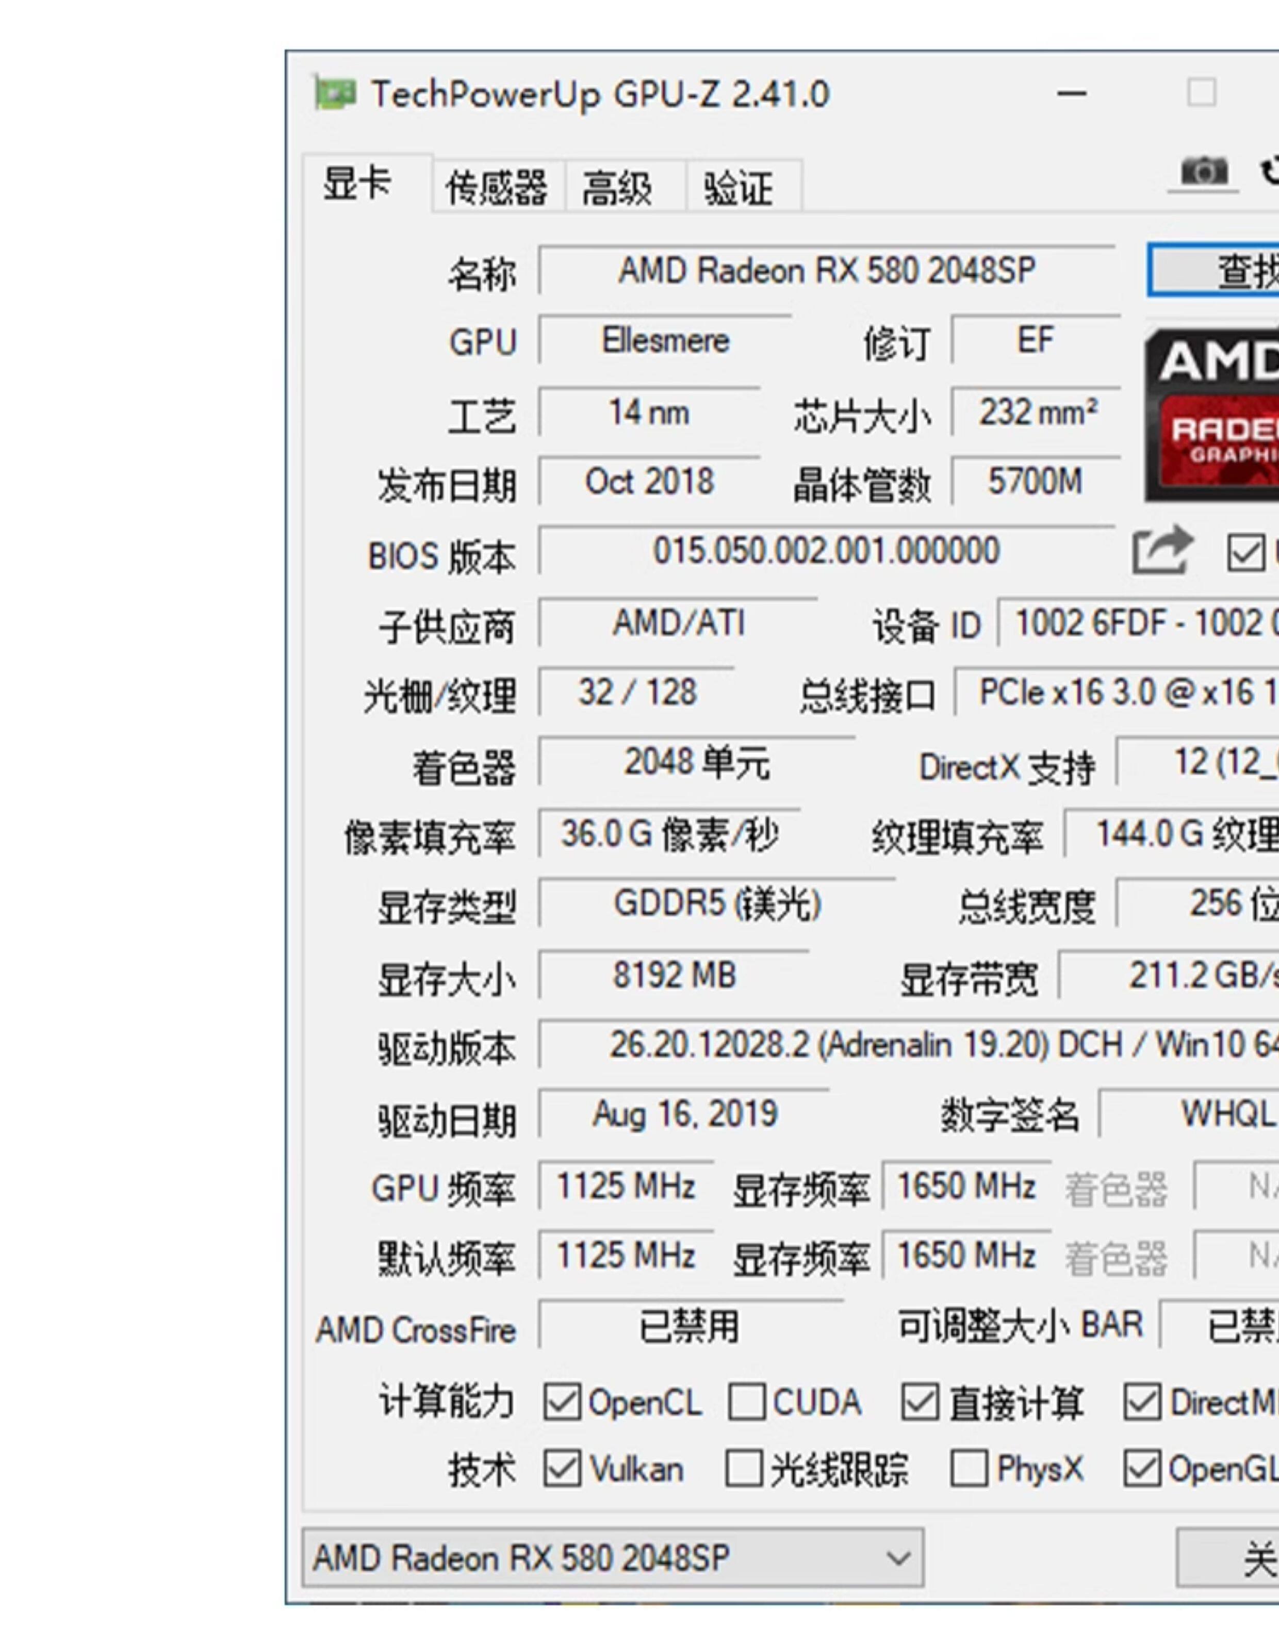Click the 可调整大小 BAR value field
1279x1646 pixels.
(x=1220, y=1326)
